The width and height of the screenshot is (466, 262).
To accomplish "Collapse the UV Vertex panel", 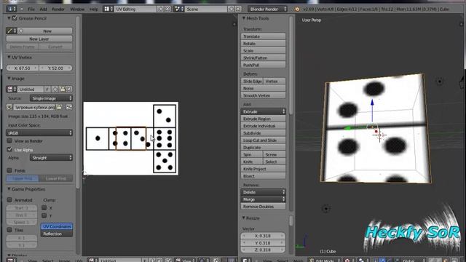I will pyautogui.click(x=9, y=57).
